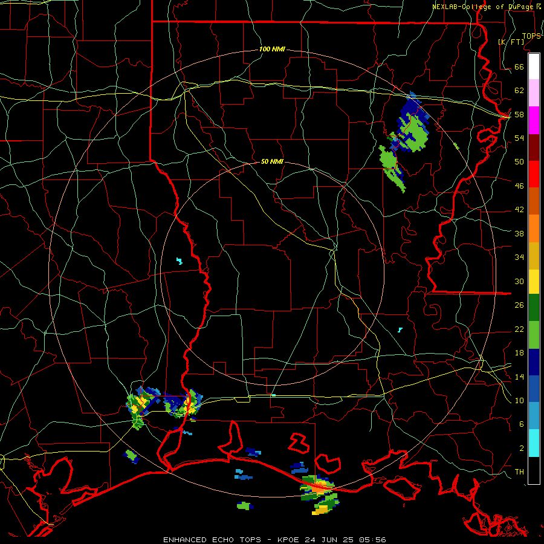Click the small cyan echo west of the state border
This screenshot has height=544, width=544.
pyautogui.click(x=180, y=261)
